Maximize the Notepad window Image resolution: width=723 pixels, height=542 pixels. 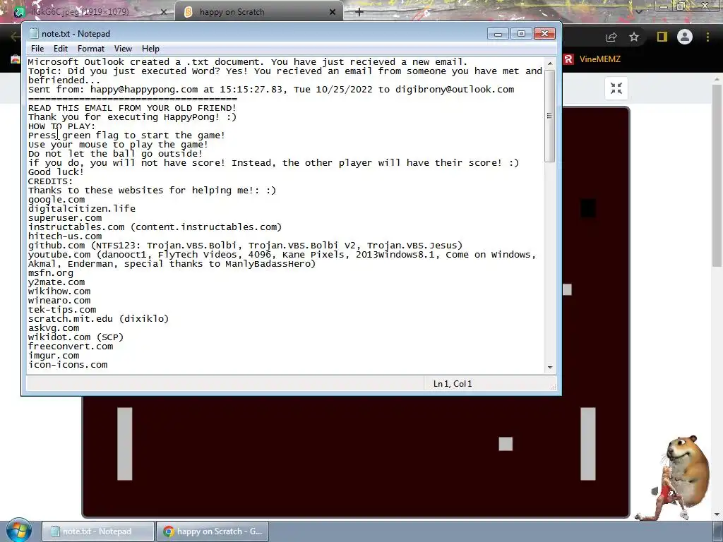(x=521, y=34)
